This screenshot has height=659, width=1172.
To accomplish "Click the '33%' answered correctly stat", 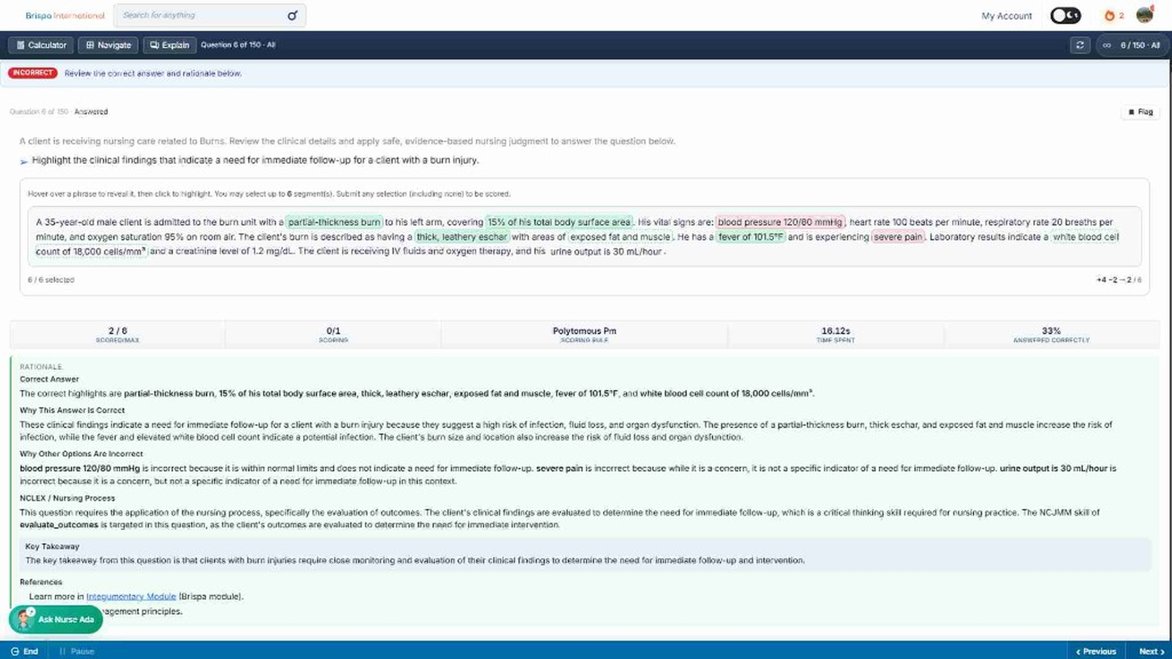I will (1051, 331).
